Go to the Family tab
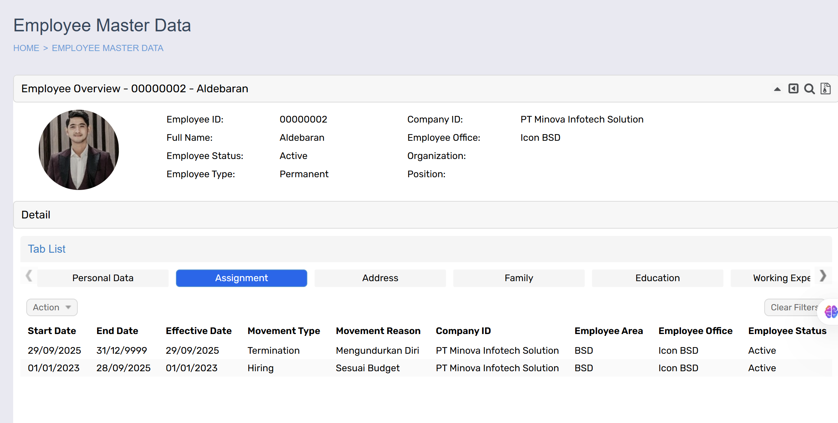The width and height of the screenshot is (838, 423). [519, 278]
